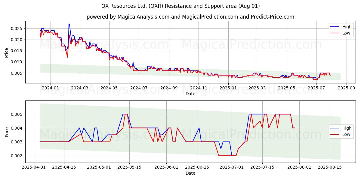Click the '2024-07' x-axis label on the top chart

[139, 88]
